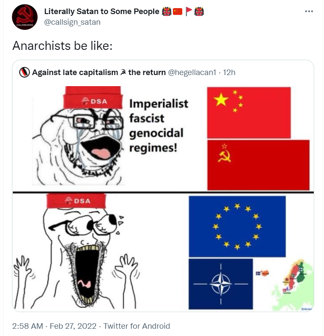This screenshot has width=324, height=336.
Task: Click the @hegellacan1 handle
Action: [x=192, y=72]
